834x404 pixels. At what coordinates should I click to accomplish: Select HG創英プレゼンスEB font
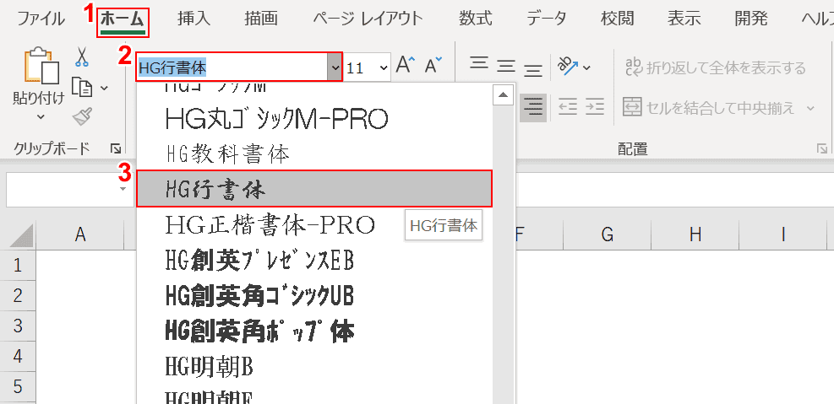pyautogui.click(x=314, y=261)
